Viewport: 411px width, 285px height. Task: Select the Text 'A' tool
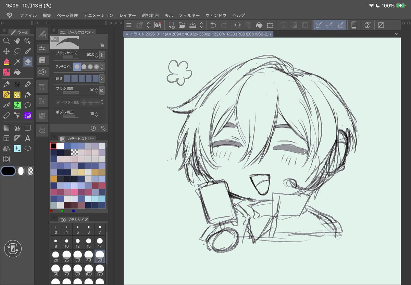pos(28,138)
